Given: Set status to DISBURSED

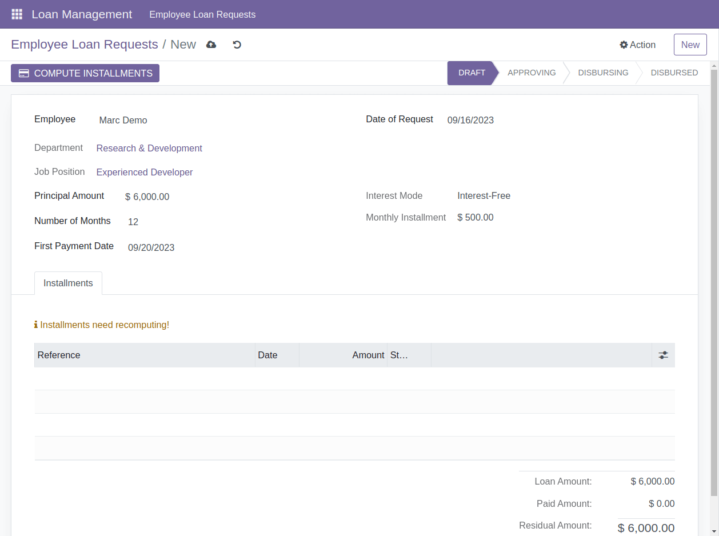Looking at the screenshot, I should coord(674,73).
